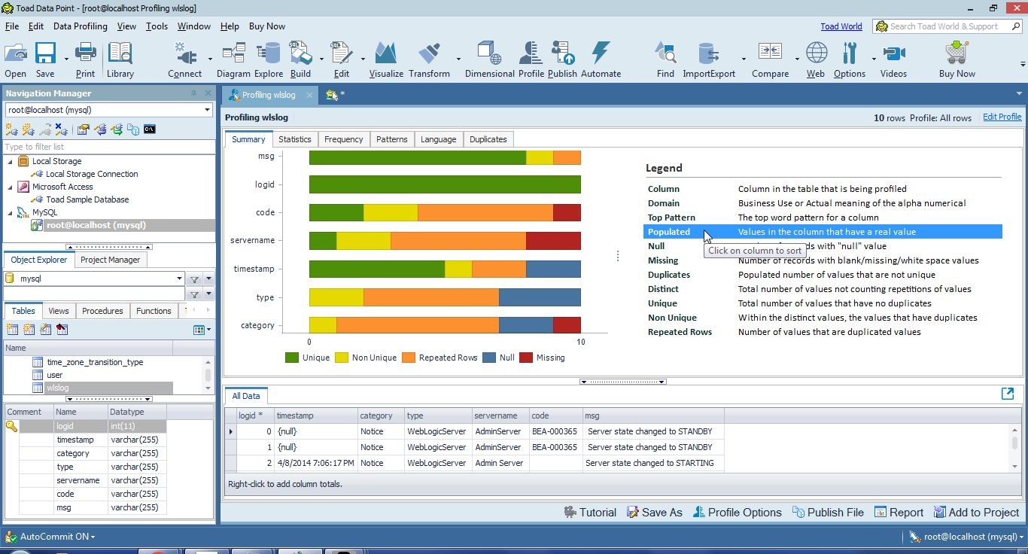Switch to the Duplicates tab
Viewport: 1028px width, 554px height.
pos(488,139)
